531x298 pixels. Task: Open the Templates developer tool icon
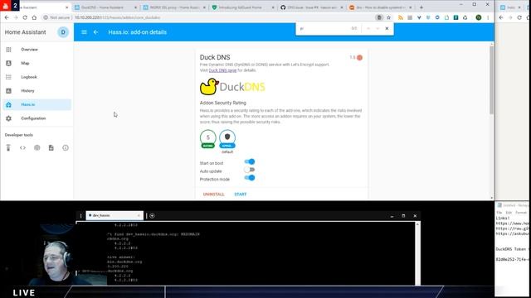[x=51, y=147]
